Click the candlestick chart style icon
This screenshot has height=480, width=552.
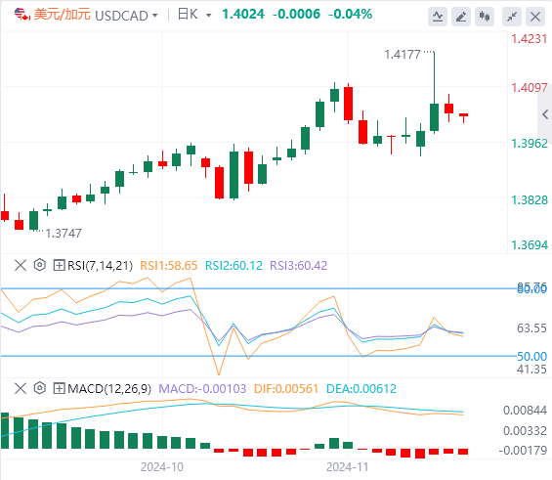485,17
